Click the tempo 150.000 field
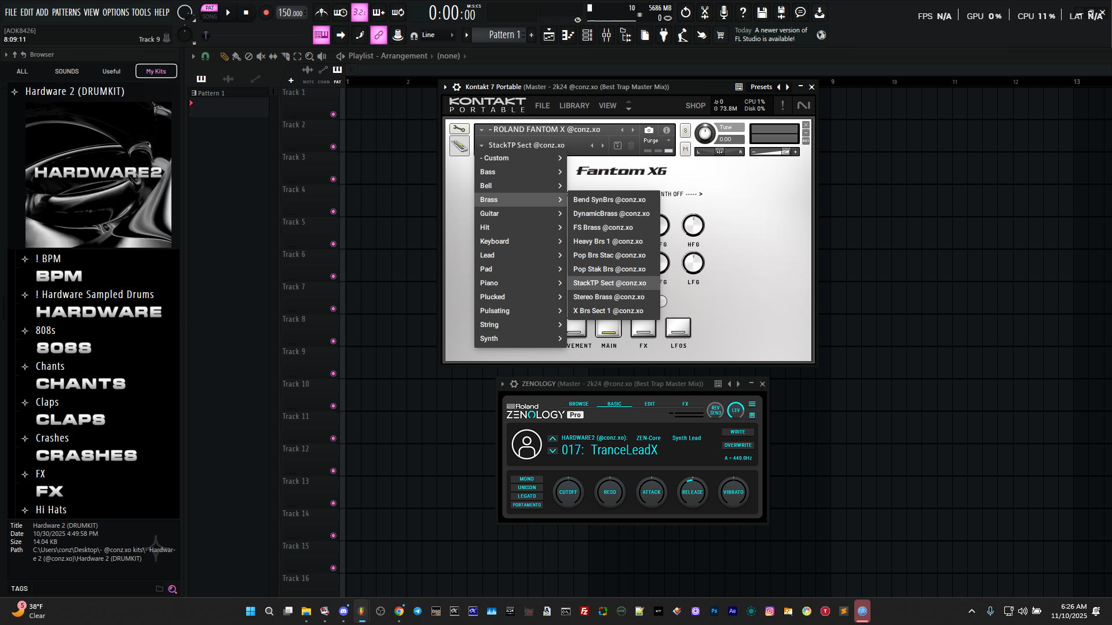Image resolution: width=1112 pixels, height=625 pixels. [291, 13]
